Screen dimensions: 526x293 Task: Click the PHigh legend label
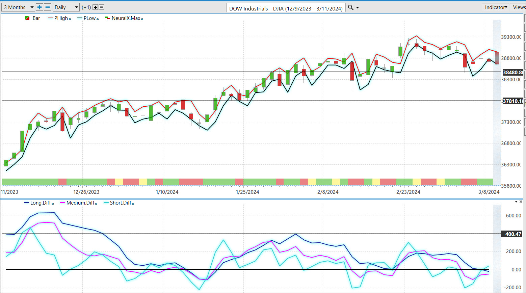pos(61,18)
